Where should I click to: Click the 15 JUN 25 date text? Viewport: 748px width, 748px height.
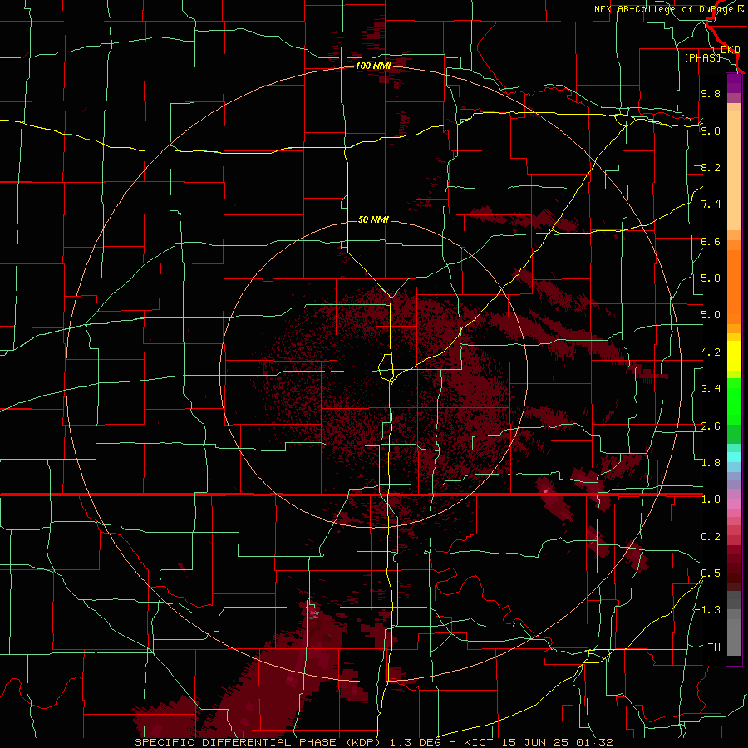click(538, 742)
